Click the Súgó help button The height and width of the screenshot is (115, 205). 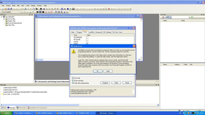coord(108,71)
